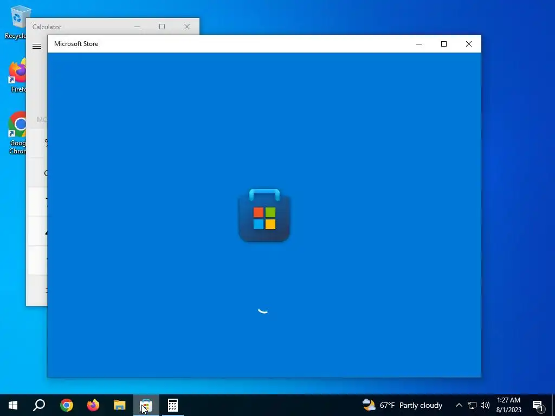Open the notification center icon
The height and width of the screenshot is (416, 555).
click(x=538, y=405)
